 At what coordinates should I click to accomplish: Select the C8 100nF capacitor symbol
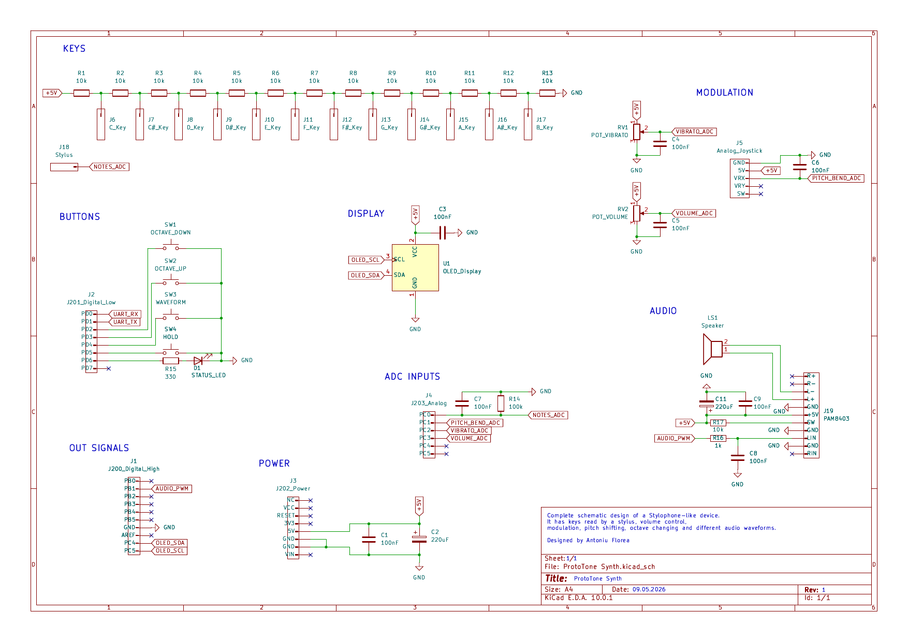tap(738, 457)
